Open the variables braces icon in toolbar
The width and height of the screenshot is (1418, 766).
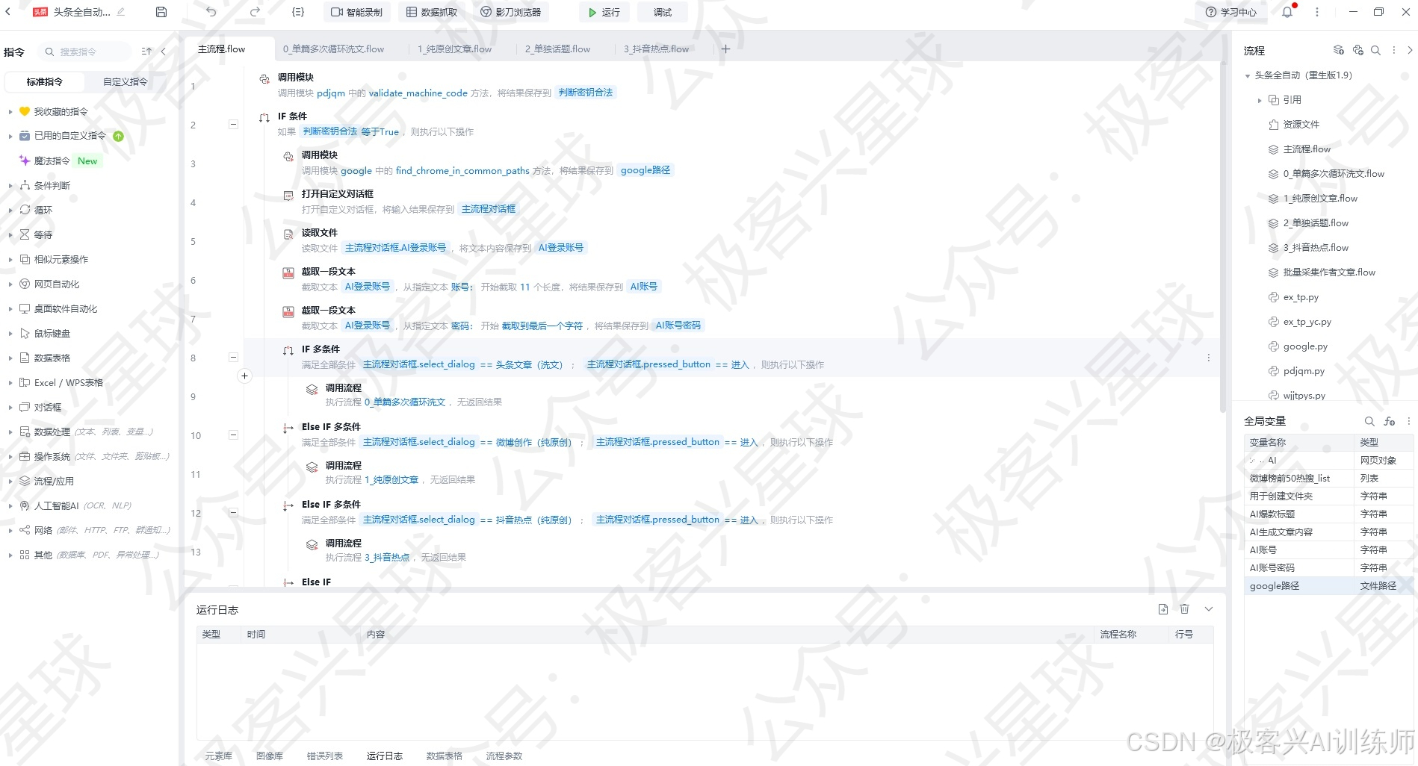(x=298, y=12)
